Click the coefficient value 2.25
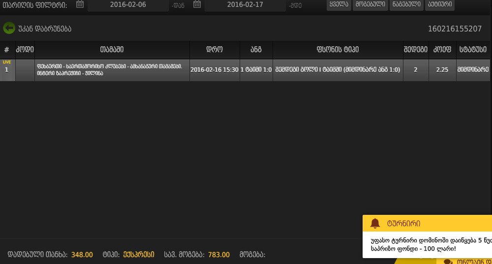The width and height of the screenshot is (492, 264). [442, 70]
